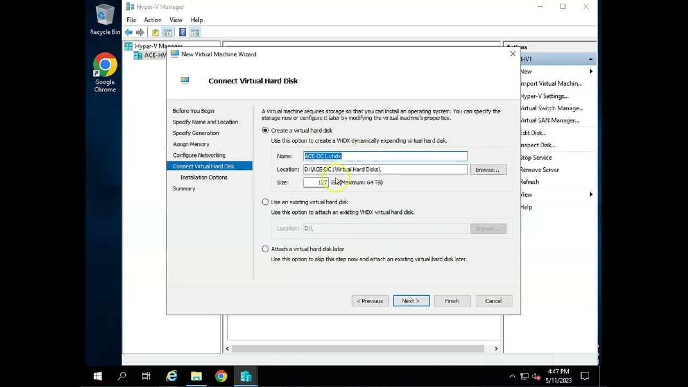Go to Summary step
This screenshot has height=387, width=688.
tap(184, 189)
